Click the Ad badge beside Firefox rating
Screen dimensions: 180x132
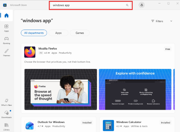pos(41,53)
